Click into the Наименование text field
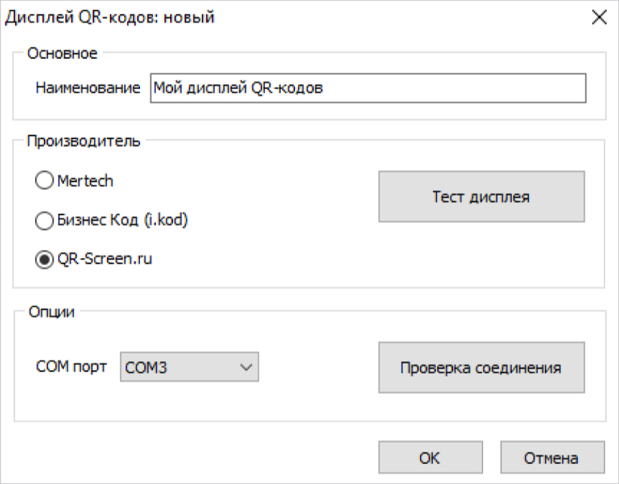Image resolution: width=619 pixels, height=484 pixels. [x=368, y=88]
